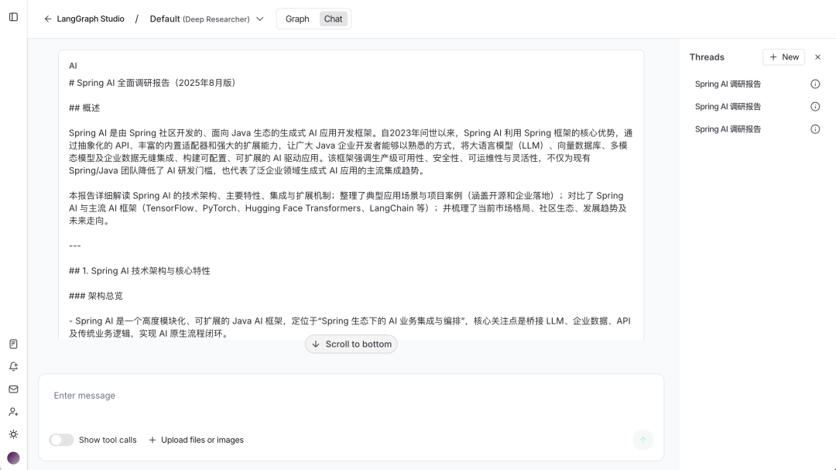
Task: Click the Threads panel heading
Action: pos(707,57)
